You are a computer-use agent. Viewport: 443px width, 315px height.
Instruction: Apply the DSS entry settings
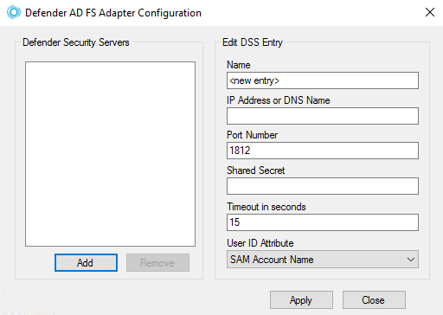pyautogui.click(x=301, y=300)
